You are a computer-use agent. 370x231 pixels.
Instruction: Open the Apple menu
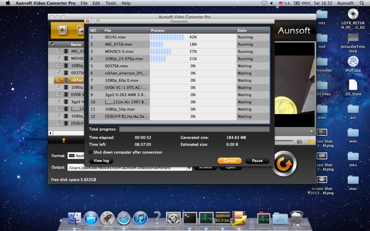(x=8, y=3)
